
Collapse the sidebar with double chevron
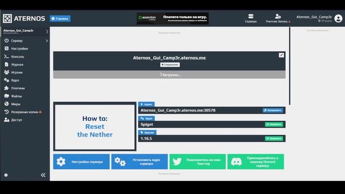pyautogui.click(x=43, y=175)
